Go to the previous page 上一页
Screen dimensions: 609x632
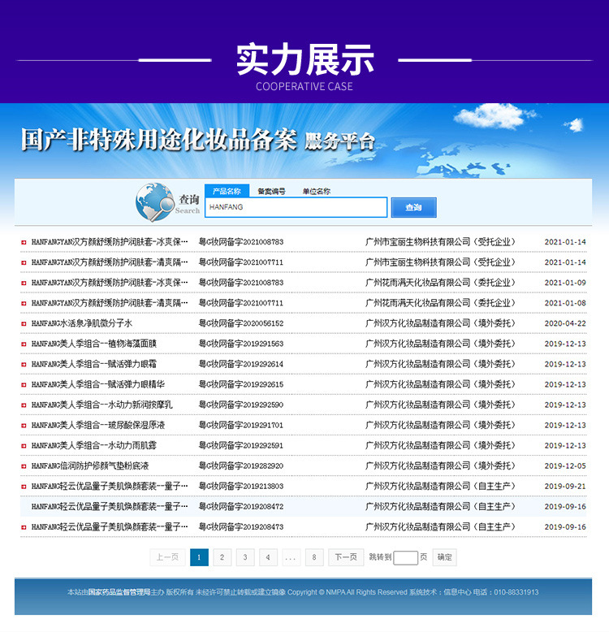click(x=167, y=557)
